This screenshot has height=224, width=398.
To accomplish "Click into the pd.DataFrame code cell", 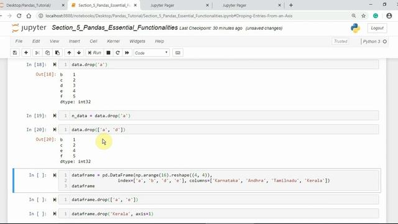I will (218, 180).
